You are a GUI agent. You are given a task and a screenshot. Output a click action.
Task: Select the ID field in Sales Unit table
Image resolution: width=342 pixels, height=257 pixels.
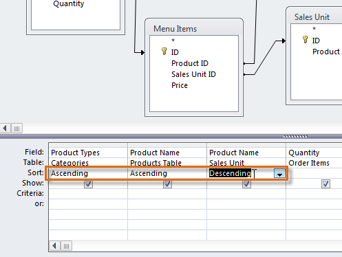pos(316,41)
